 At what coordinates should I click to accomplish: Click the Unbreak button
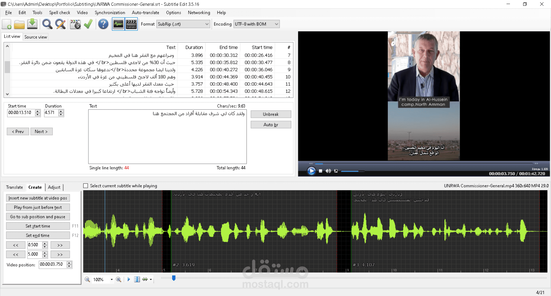coord(271,114)
